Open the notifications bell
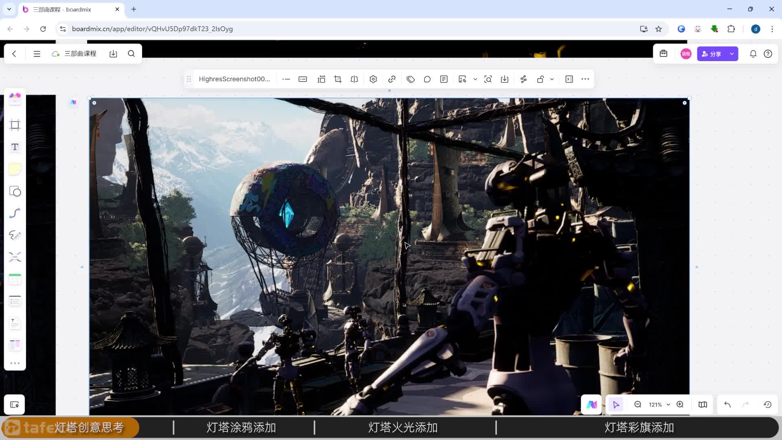This screenshot has width=782, height=440. click(x=753, y=54)
